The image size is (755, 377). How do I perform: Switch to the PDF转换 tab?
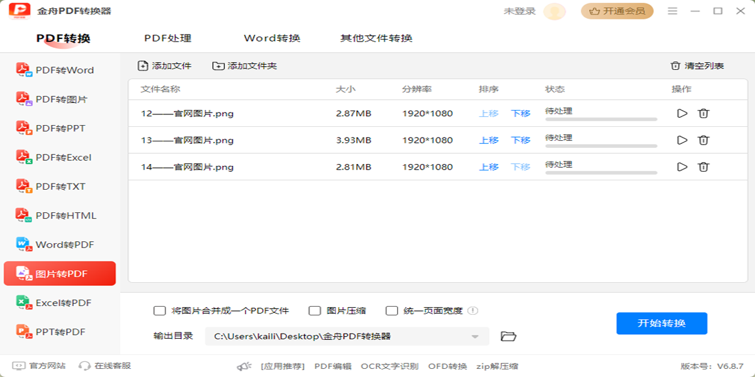click(x=64, y=38)
